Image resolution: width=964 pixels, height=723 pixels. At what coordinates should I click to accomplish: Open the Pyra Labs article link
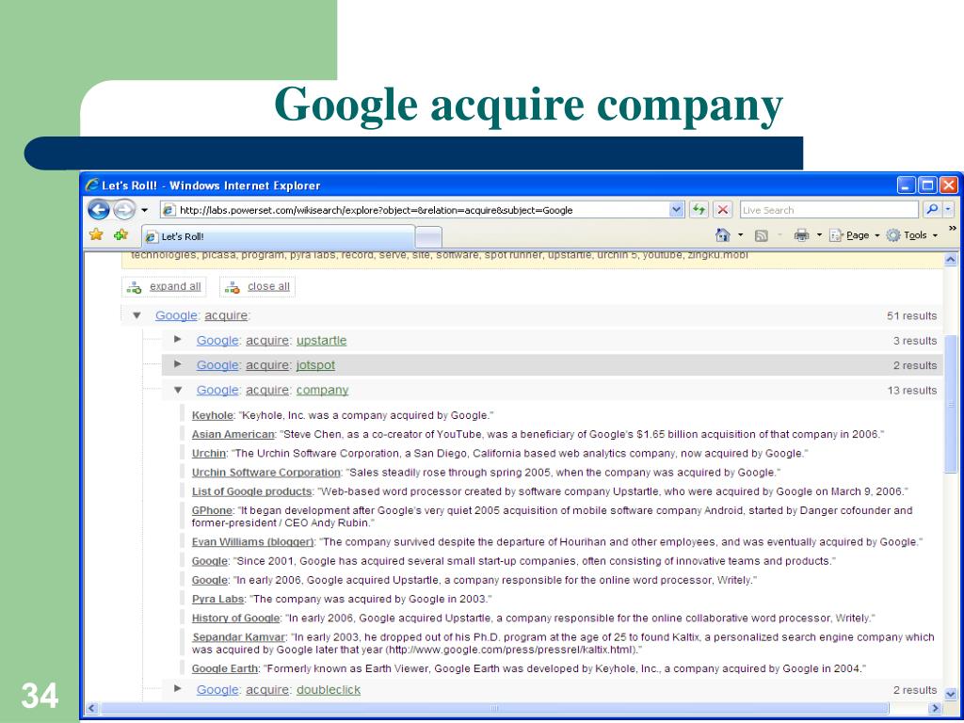pos(217,599)
